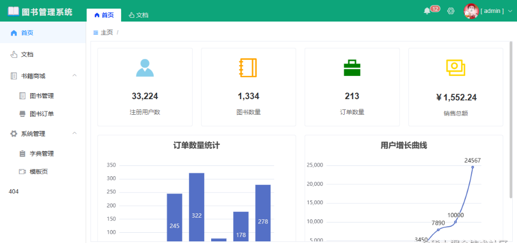Click the red 12 notification badge

point(435,9)
